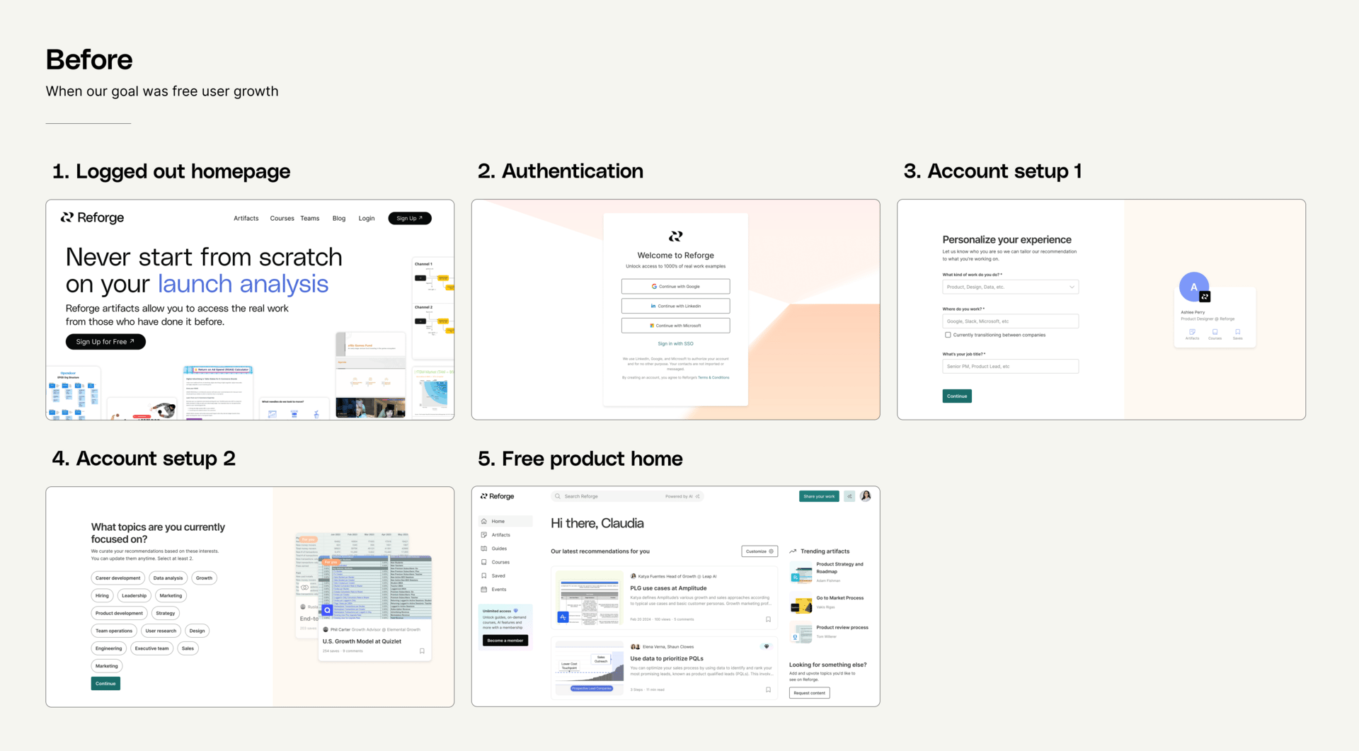Open Claudia's profile avatar in the product header
The image size is (1359, 751).
(x=866, y=496)
